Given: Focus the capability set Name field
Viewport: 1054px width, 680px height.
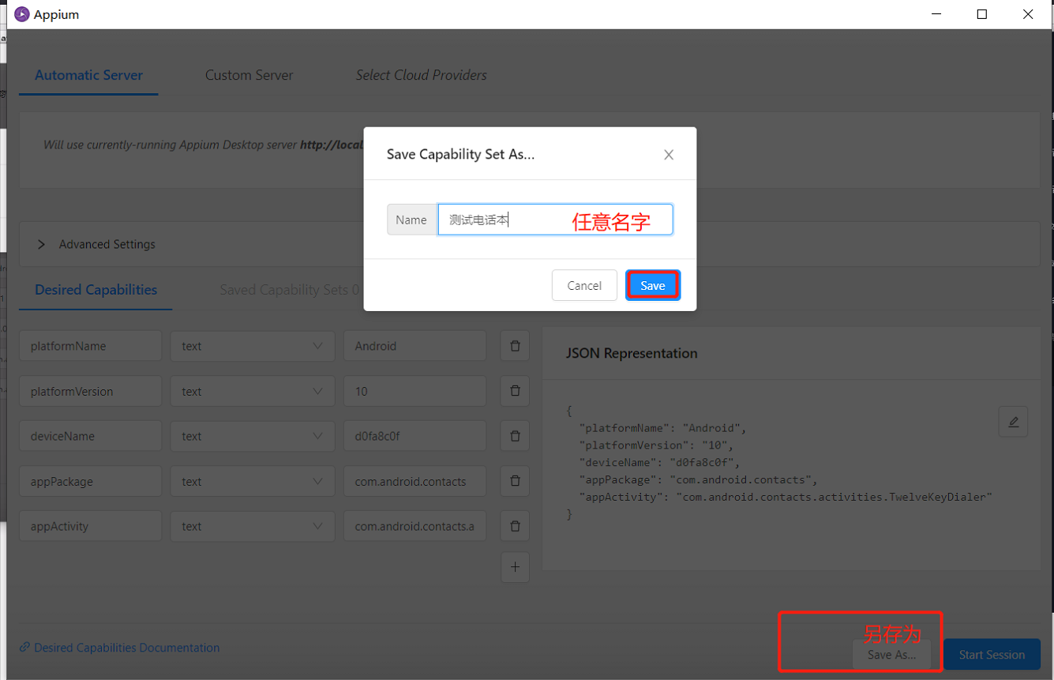Looking at the screenshot, I should click(555, 220).
